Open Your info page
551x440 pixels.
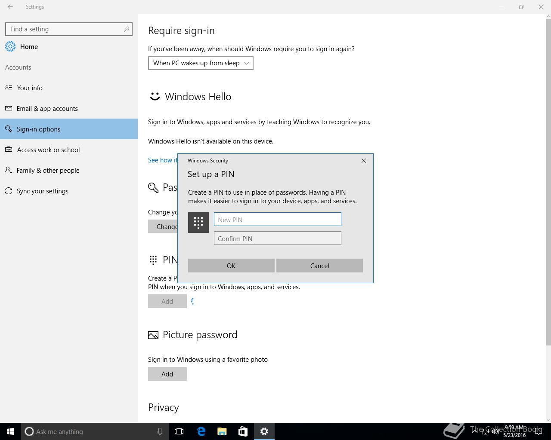(69, 88)
